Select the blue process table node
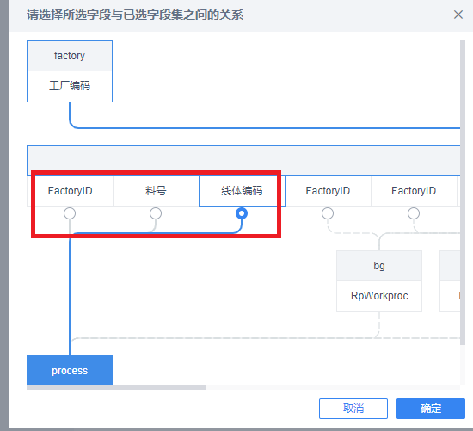The image size is (473, 431). pyautogui.click(x=70, y=370)
